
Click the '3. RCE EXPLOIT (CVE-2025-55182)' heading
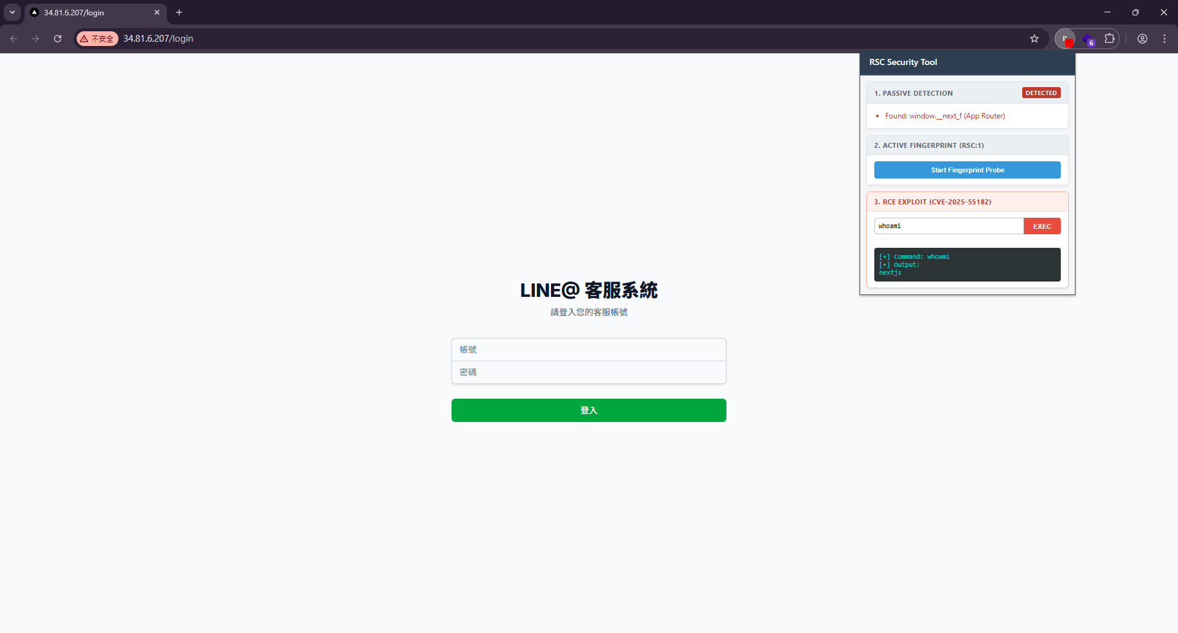click(x=933, y=202)
